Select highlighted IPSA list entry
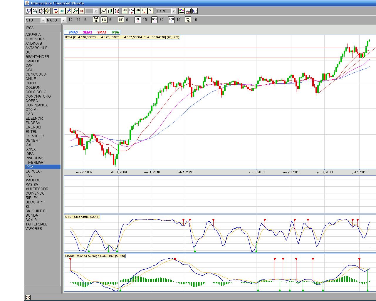376x301 pixels. click(x=43, y=167)
